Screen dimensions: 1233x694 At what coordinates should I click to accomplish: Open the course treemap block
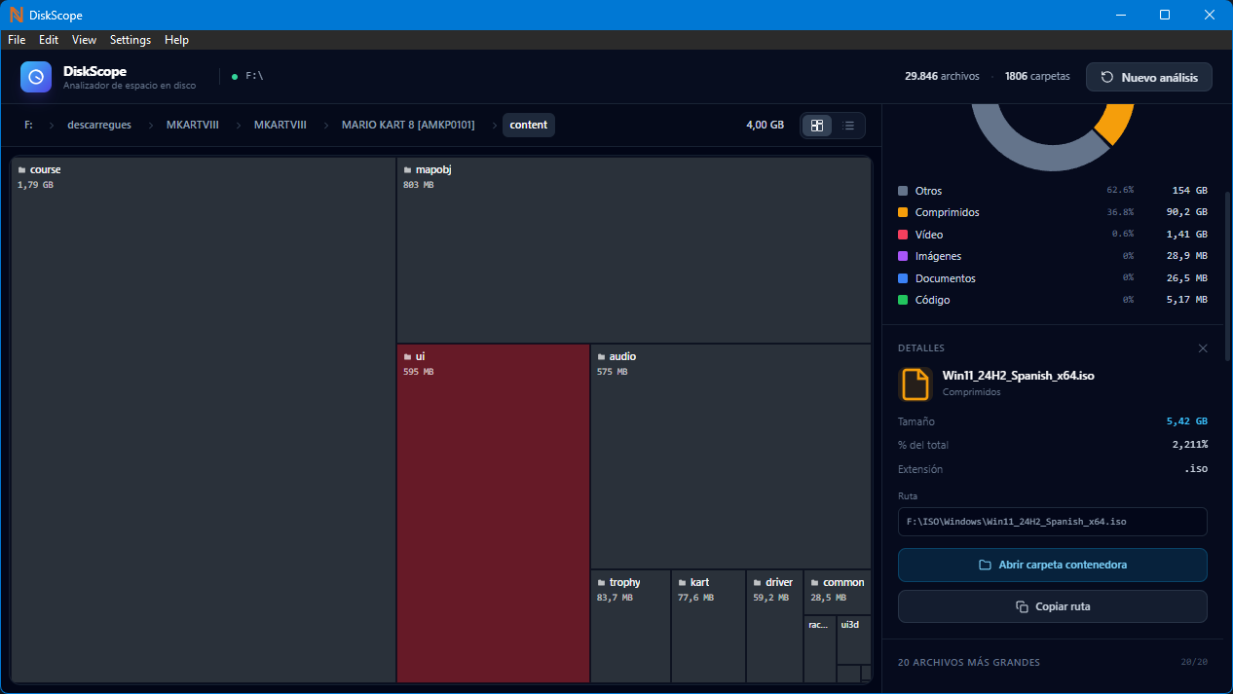point(204,420)
